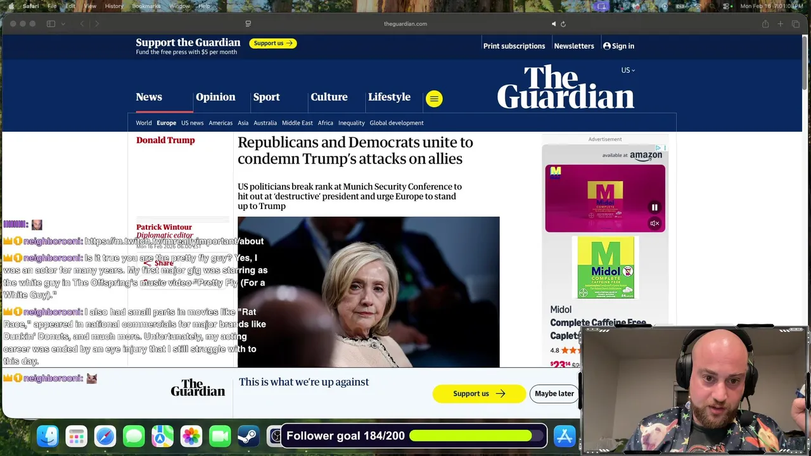Open Safari menu in menu bar
This screenshot has height=456, width=811.
(30, 6)
